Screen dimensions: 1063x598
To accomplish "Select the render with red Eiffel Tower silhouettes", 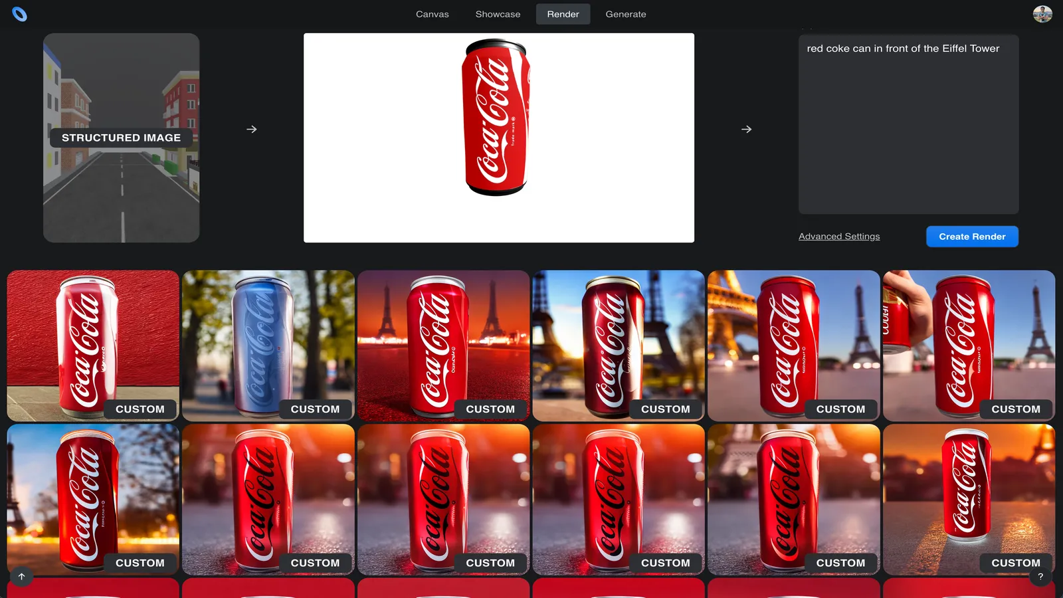I will click(x=443, y=346).
